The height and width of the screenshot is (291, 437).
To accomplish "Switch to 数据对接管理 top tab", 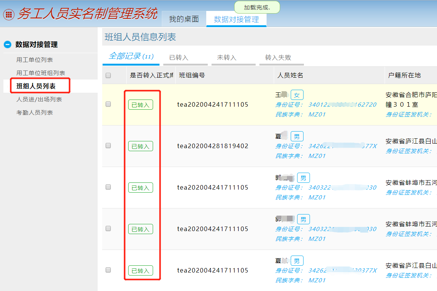I will point(236,19).
